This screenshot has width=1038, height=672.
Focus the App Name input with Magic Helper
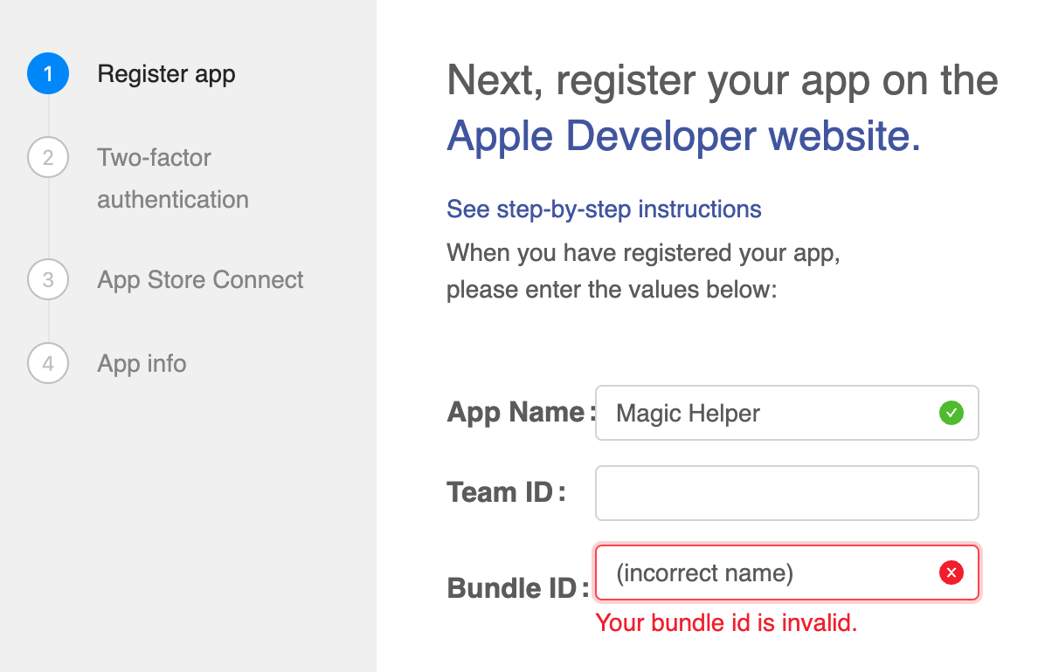(787, 413)
